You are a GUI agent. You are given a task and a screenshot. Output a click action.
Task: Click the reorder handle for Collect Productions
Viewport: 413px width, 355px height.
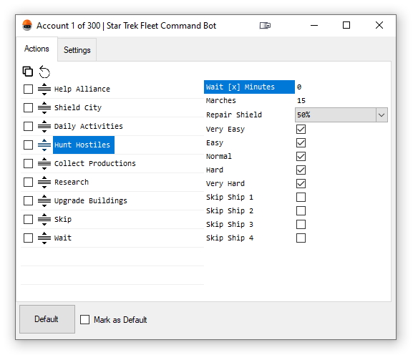44,163
